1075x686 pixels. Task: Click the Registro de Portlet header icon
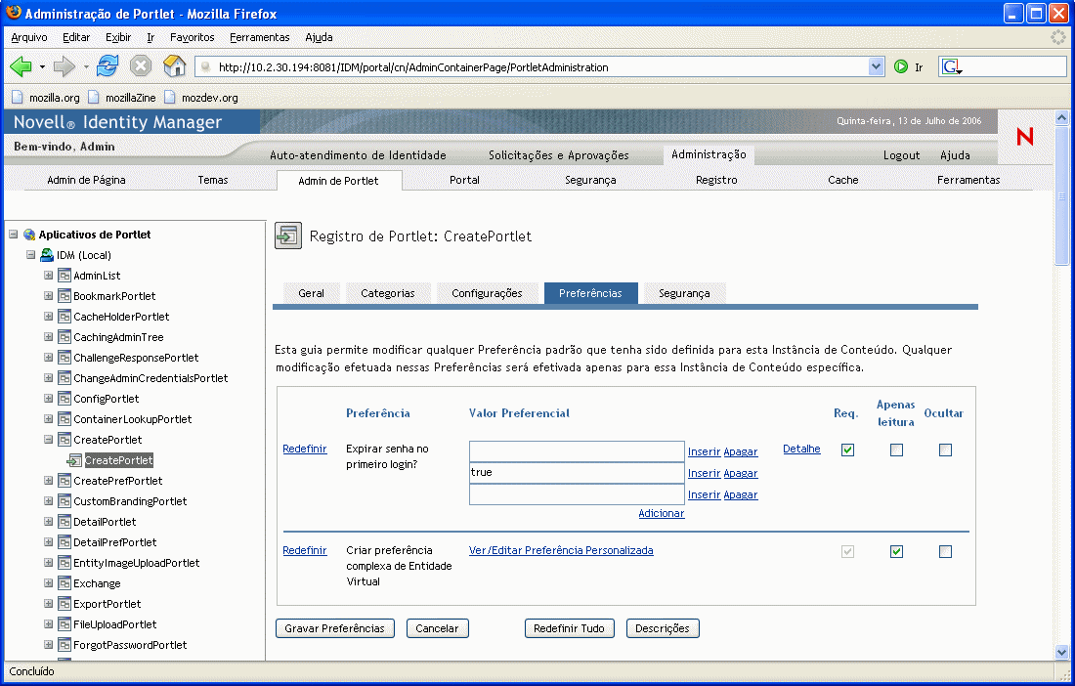pyautogui.click(x=288, y=236)
